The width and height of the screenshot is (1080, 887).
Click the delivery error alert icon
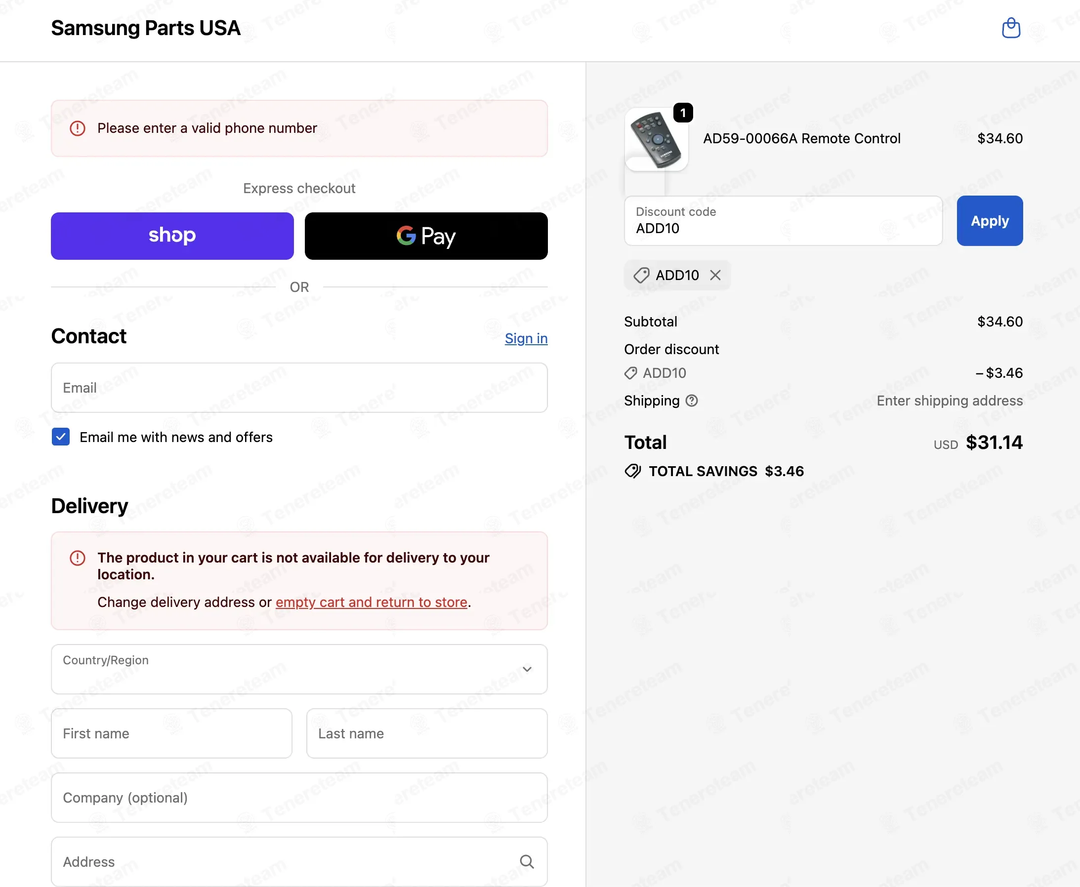[x=78, y=558]
